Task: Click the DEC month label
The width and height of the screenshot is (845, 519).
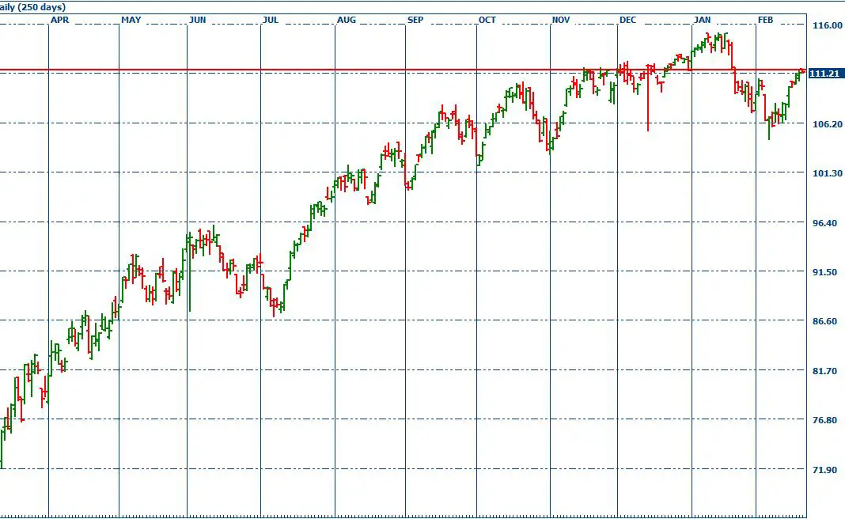Action: click(x=628, y=20)
